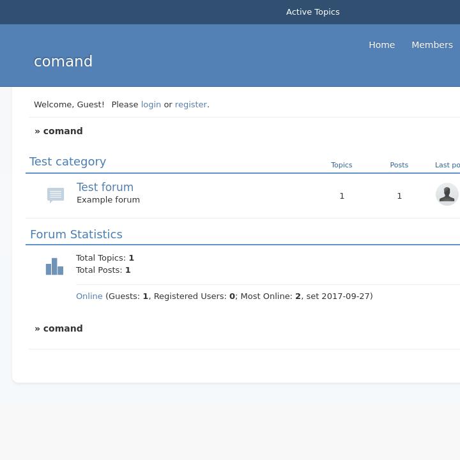Click the Last post column header
Image resolution: width=460 pixels, height=460 pixels.
tap(447, 165)
